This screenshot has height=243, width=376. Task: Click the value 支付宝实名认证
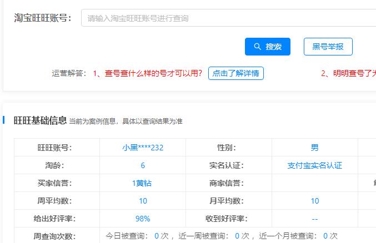point(314,165)
